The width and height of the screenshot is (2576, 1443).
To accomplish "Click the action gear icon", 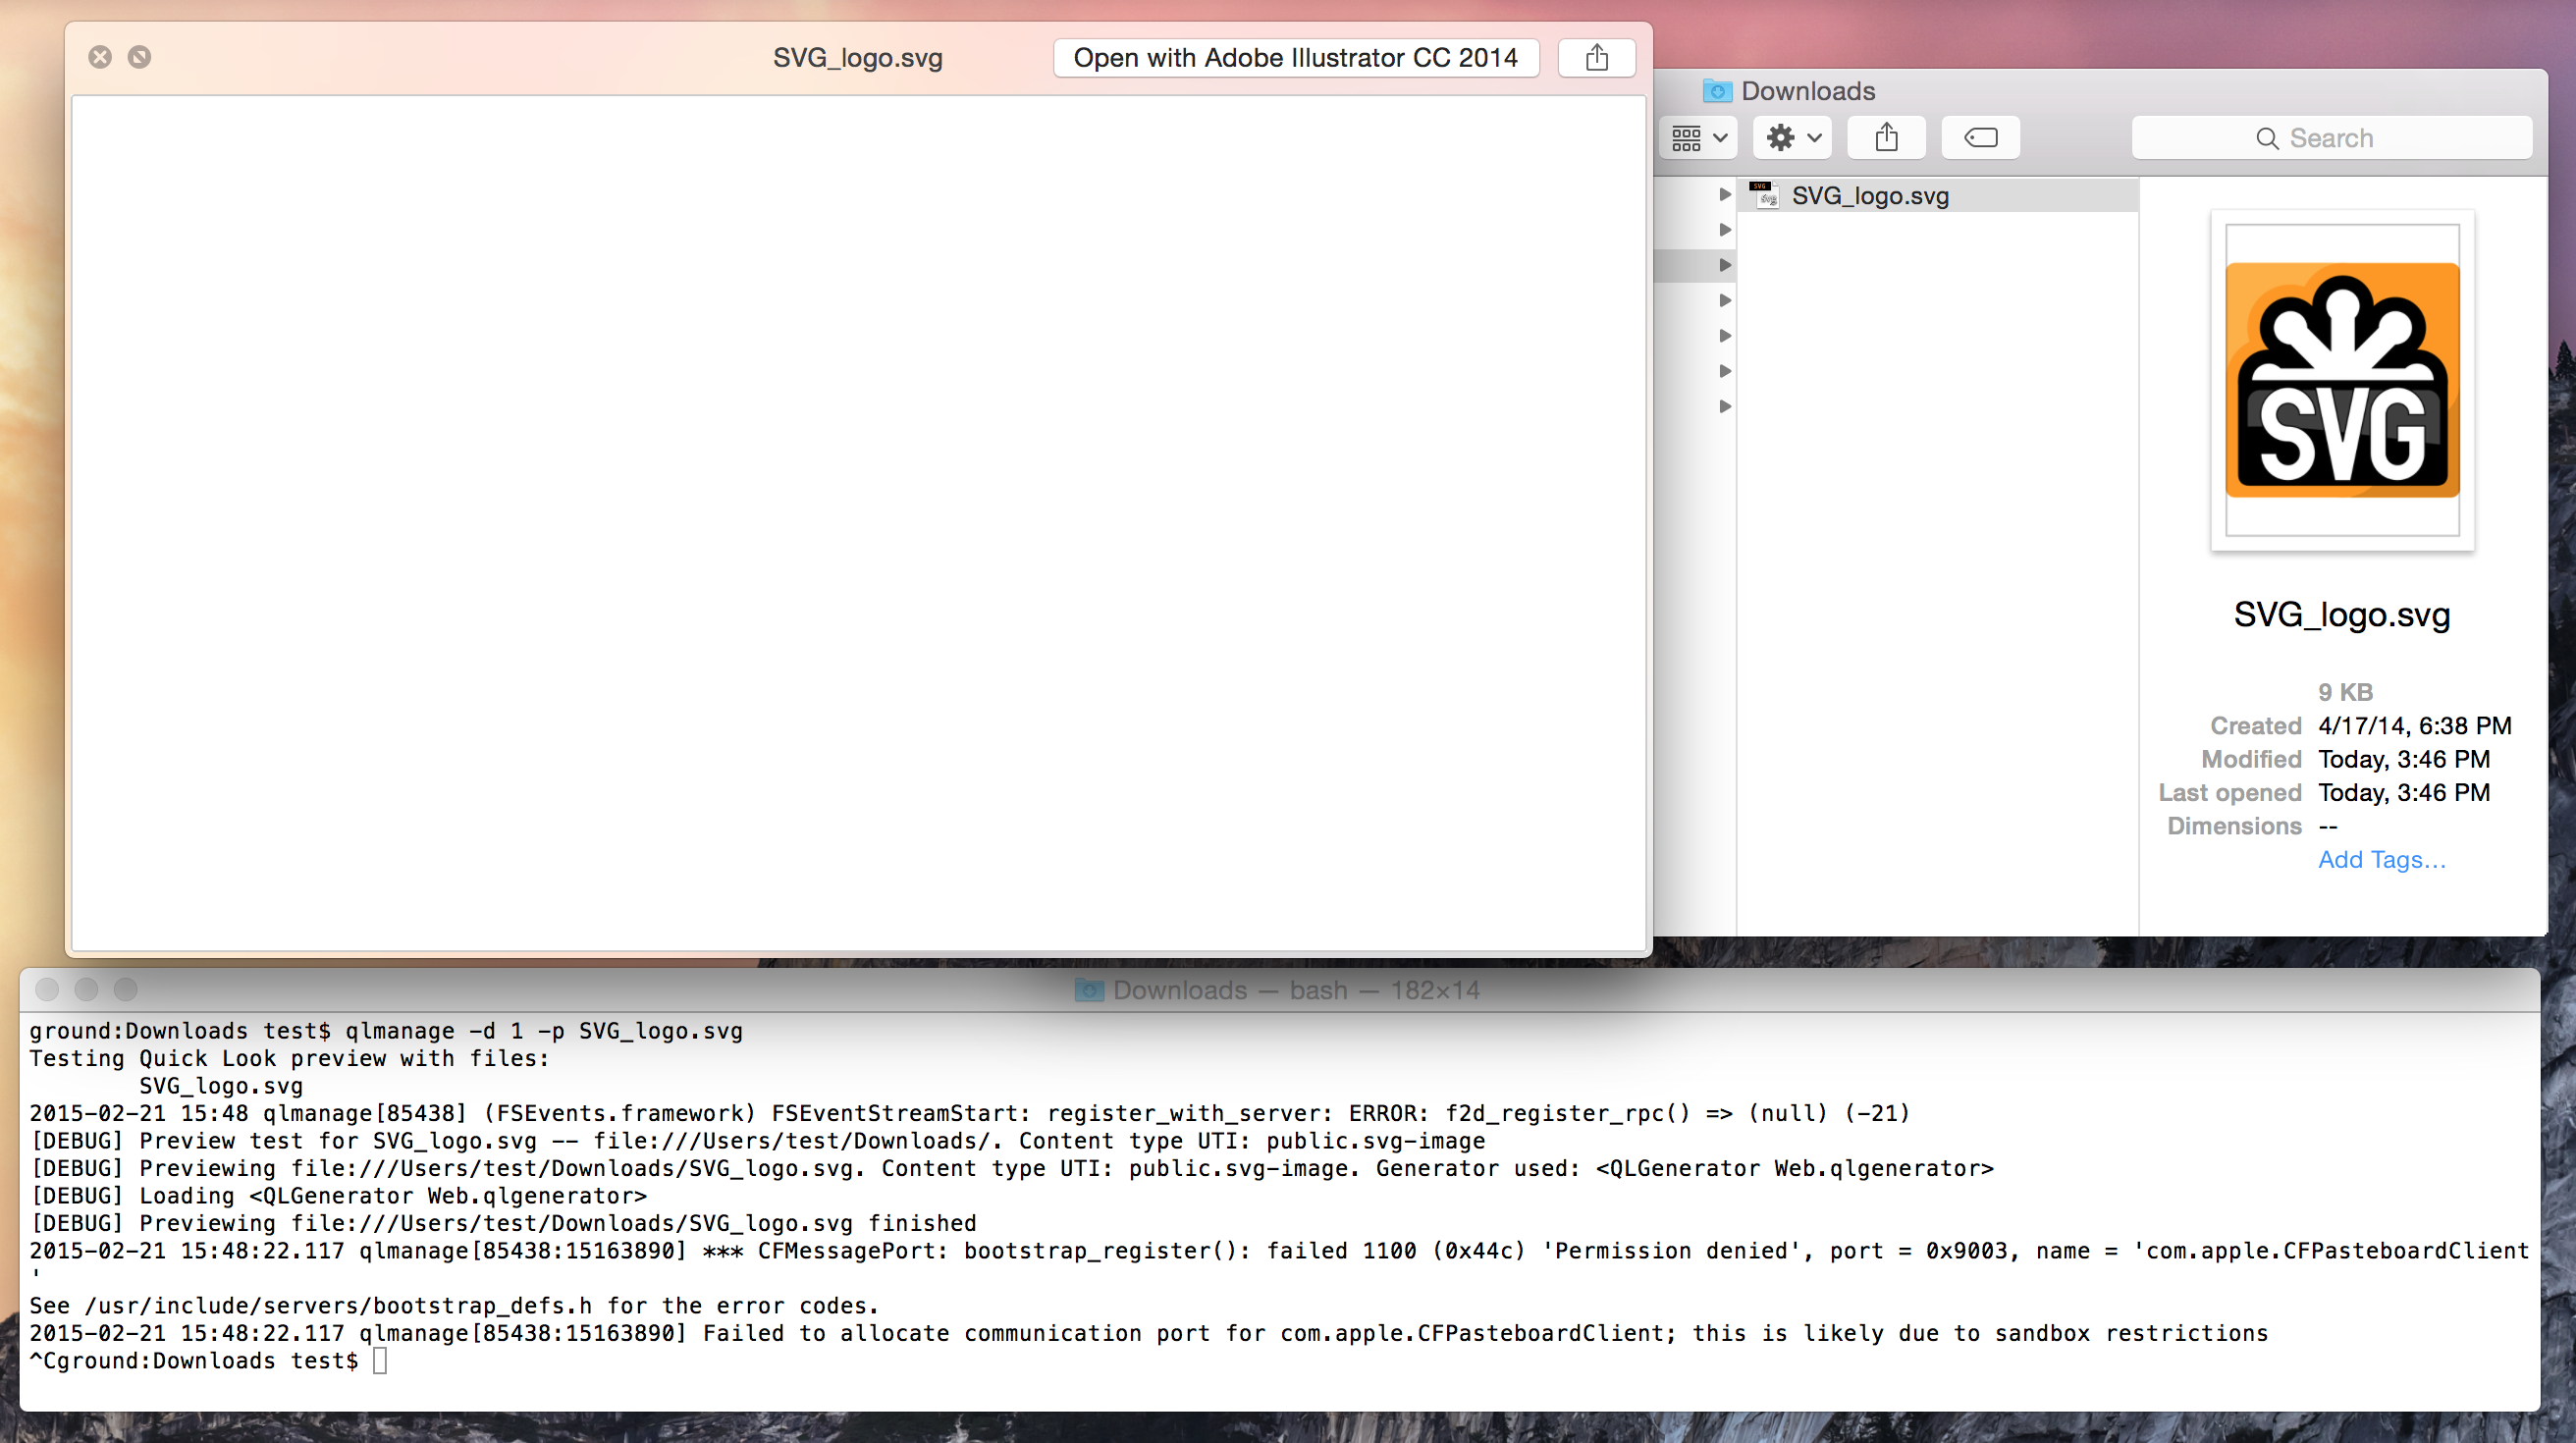I will tap(1781, 137).
